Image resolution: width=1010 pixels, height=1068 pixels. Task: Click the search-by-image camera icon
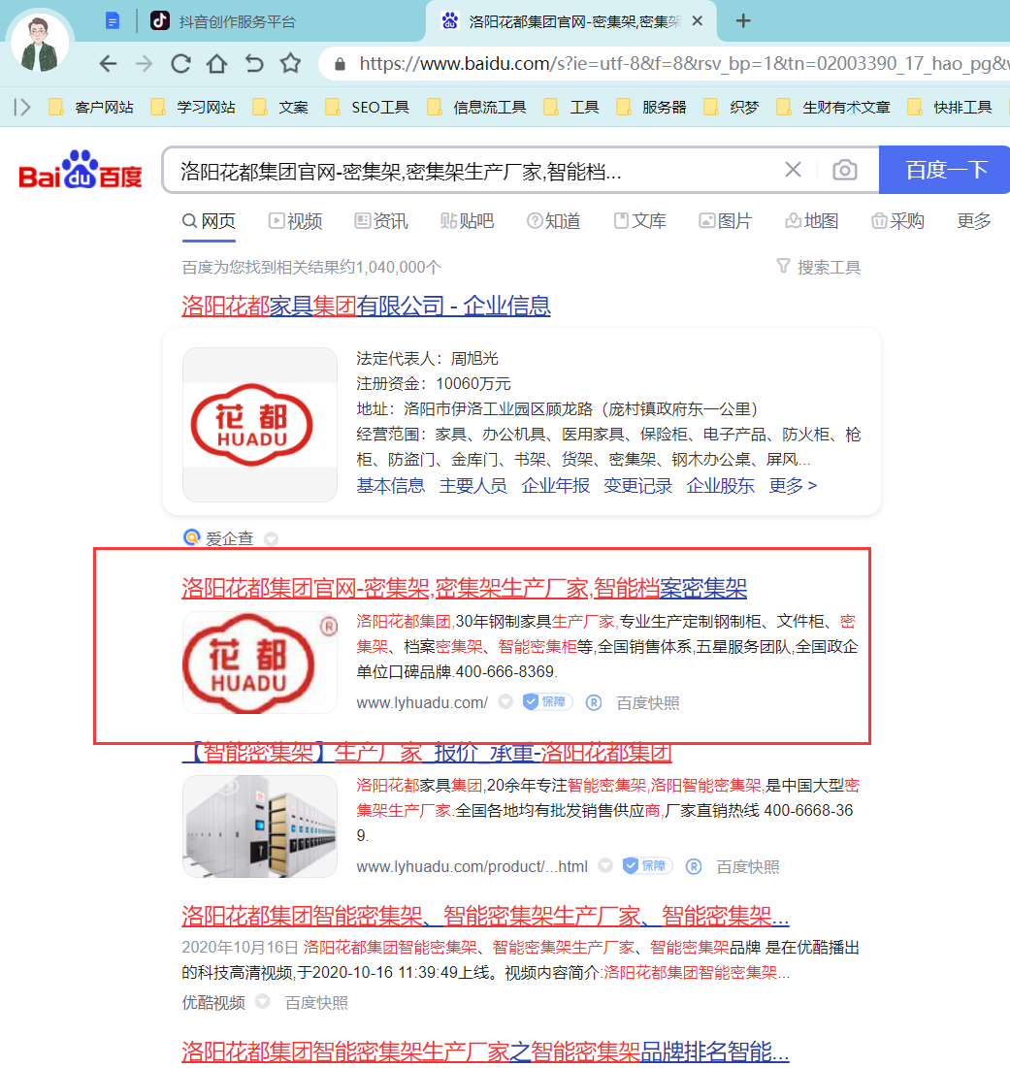(x=844, y=169)
